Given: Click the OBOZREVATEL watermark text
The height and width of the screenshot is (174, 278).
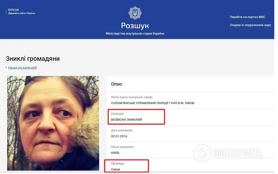Looking at the screenshot, I should (x=238, y=153).
